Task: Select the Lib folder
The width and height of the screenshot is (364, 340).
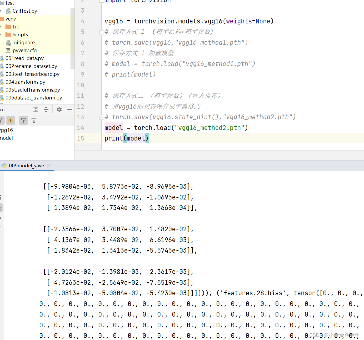Action: point(16,27)
